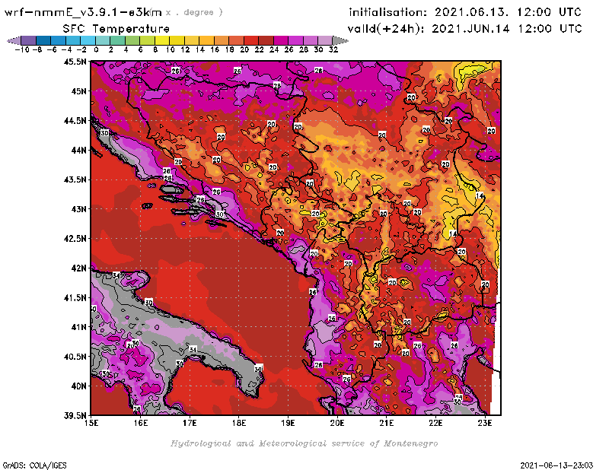Click the '32' tick label under the legend
Screen dimensions: 609x470
333,49
